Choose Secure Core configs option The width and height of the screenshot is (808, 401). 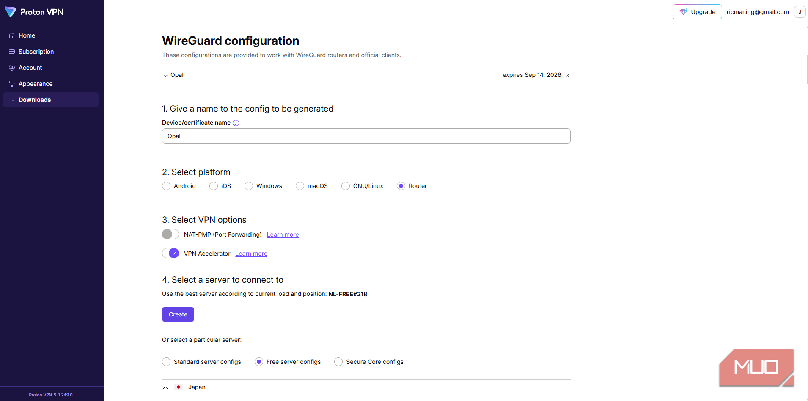tap(338, 362)
